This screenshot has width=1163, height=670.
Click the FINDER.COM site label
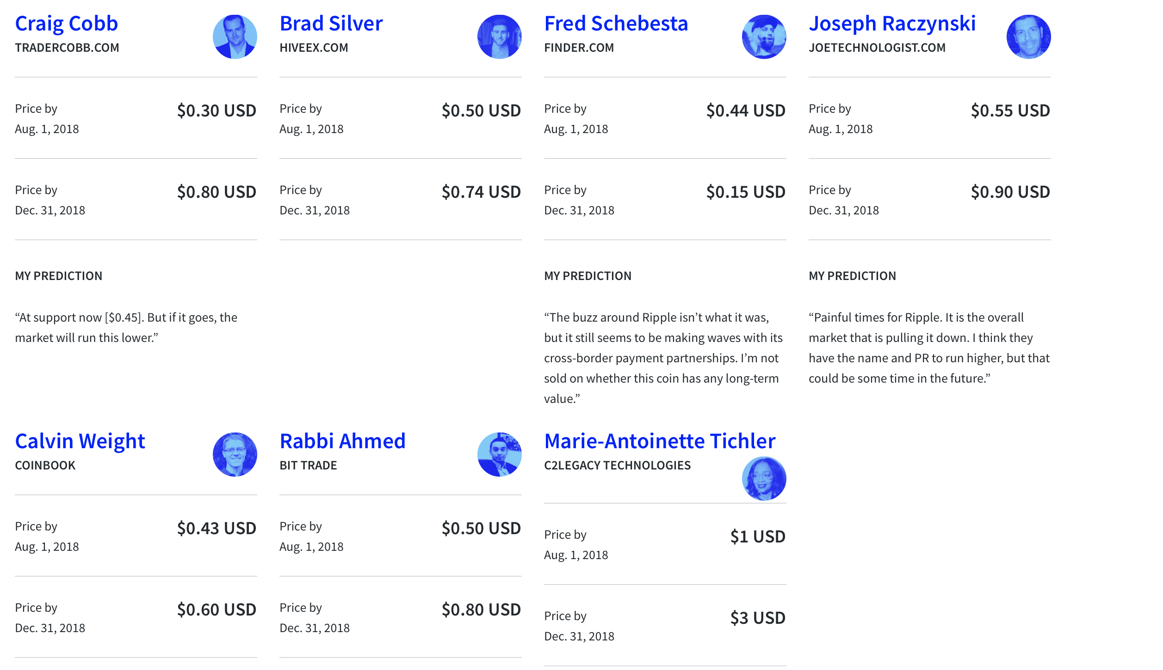tap(579, 48)
